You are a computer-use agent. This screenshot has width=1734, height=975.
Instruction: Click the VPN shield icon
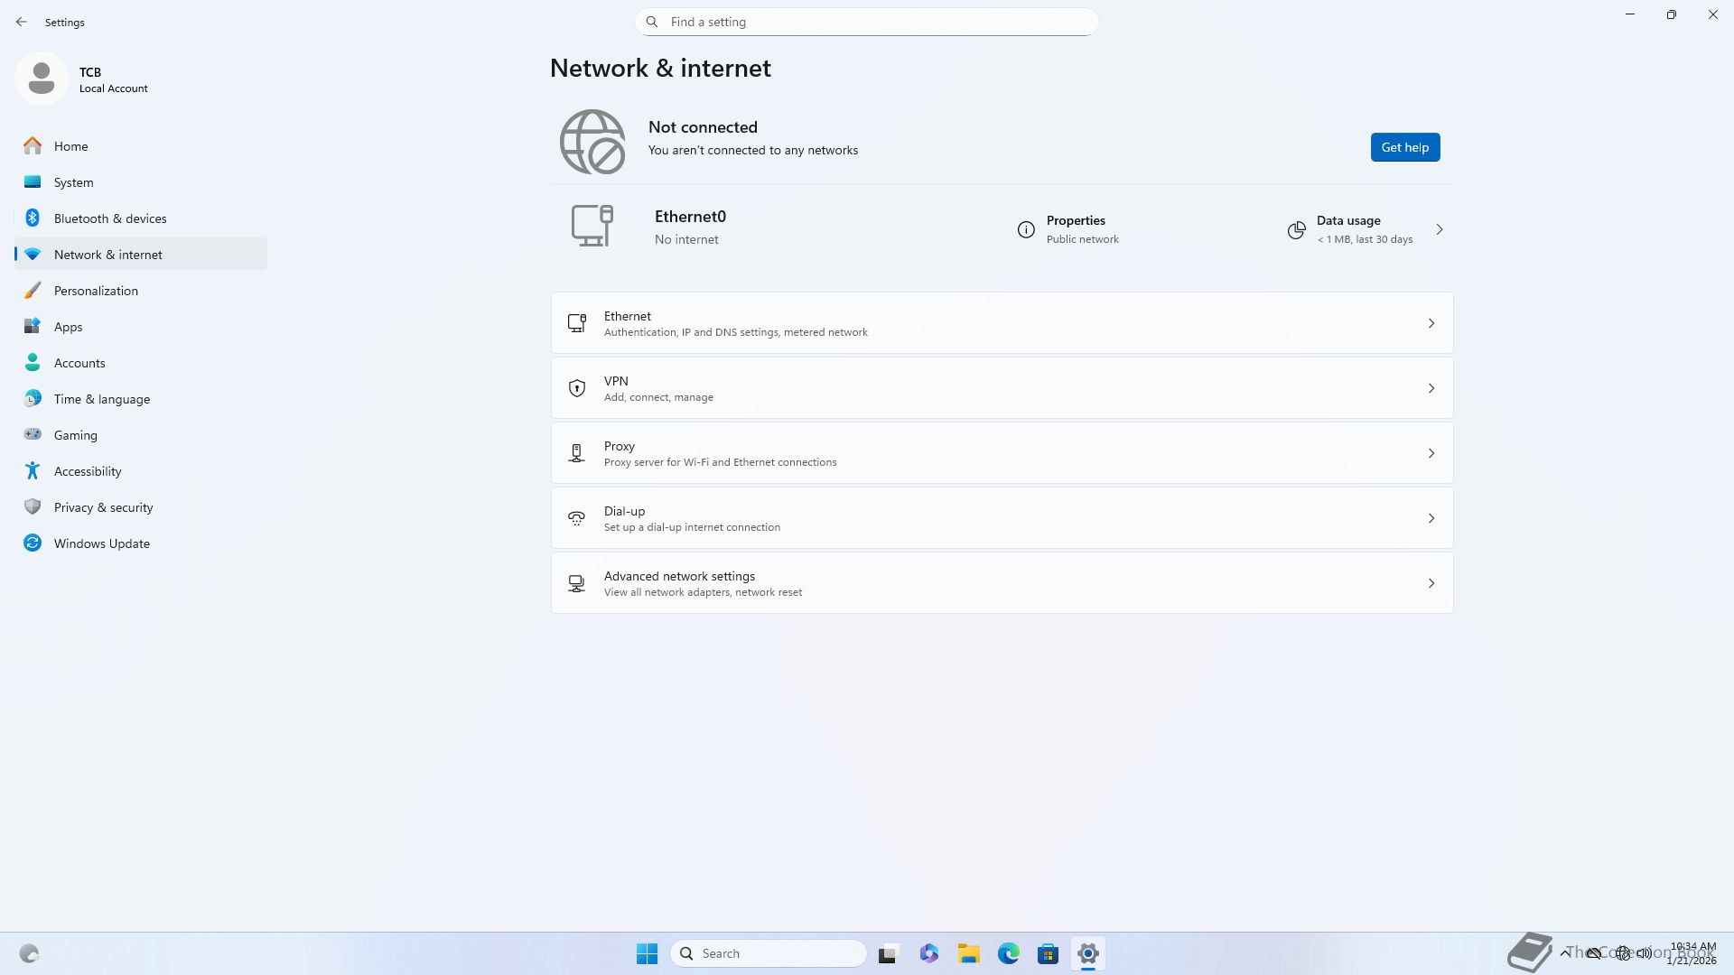click(576, 388)
